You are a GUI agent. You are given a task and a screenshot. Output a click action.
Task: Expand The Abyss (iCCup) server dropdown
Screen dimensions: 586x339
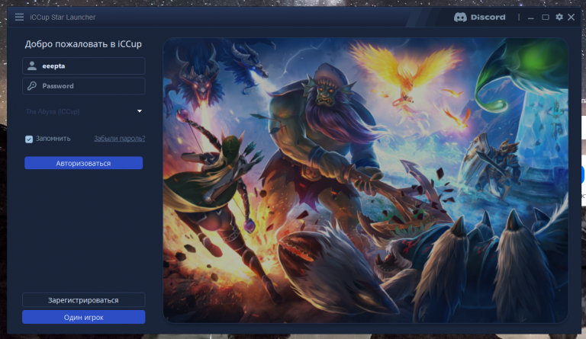pos(84,111)
